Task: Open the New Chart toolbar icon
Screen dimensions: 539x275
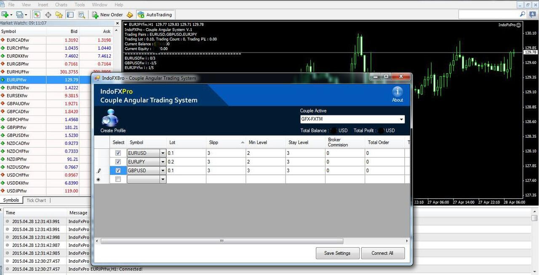Action: point(5,15)
